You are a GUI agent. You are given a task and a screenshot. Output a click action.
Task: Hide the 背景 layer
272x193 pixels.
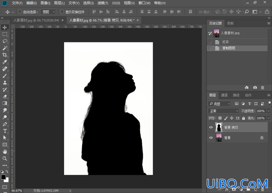211,138
